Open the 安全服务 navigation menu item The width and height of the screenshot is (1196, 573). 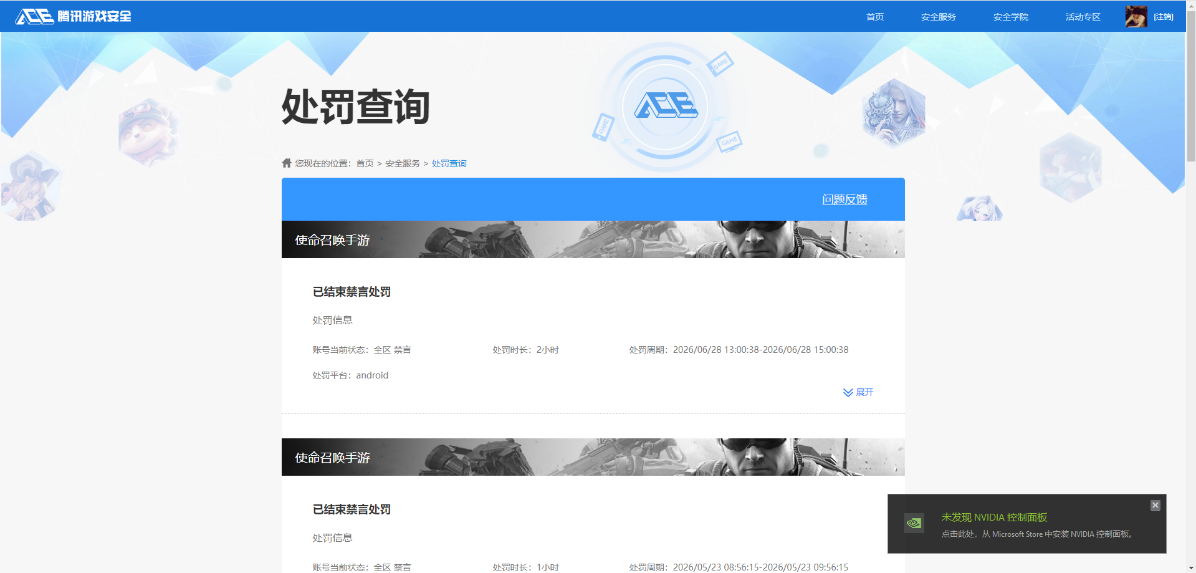[x=938, y=17]
